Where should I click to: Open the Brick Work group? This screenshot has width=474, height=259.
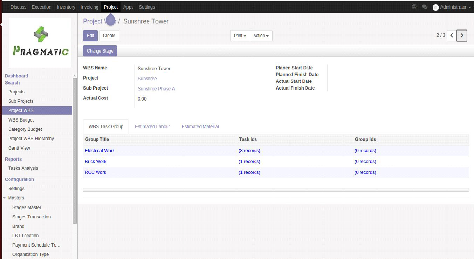(96, 162)
